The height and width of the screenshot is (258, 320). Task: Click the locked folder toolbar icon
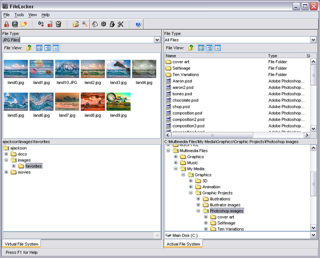pyautogui.click(x=76, y=24)
